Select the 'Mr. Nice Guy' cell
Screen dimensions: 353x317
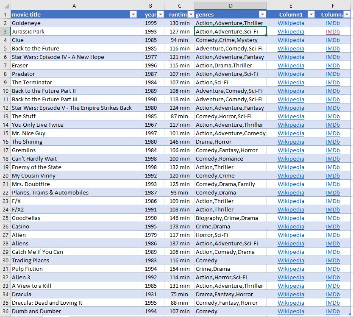74,133
